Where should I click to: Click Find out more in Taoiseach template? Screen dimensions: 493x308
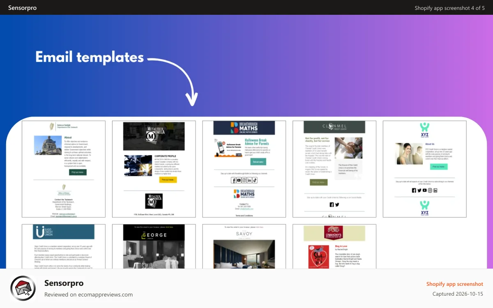point(78,172)
